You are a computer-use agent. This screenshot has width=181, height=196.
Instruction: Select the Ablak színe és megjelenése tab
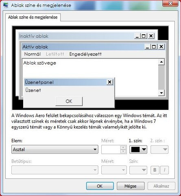click(33, 17)
